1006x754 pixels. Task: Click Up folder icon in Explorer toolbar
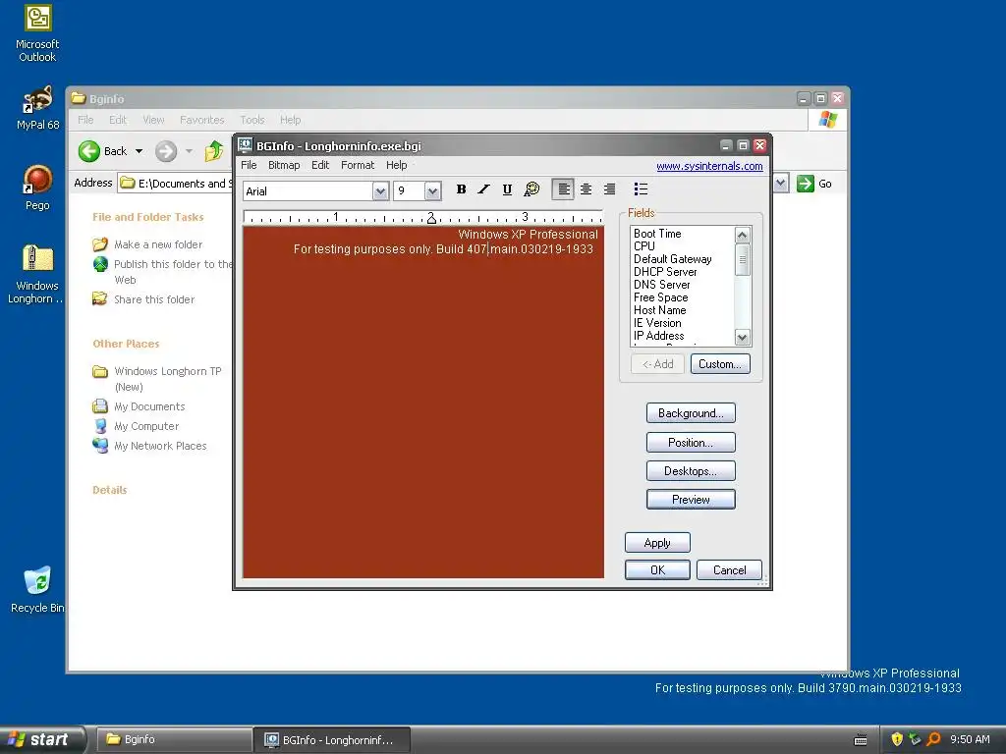click(213, 151)
